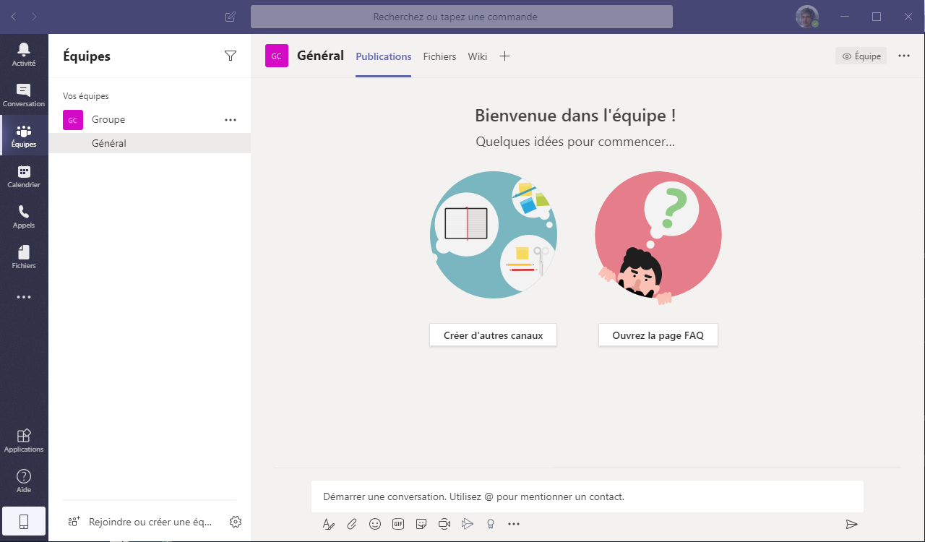Open more compose options ellipsis

pos(514,524)
